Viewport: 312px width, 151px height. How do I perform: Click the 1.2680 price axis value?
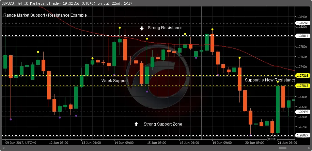click(302, 97)
